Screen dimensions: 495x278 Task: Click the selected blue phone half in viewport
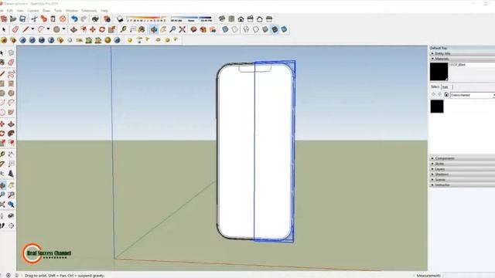274,151
